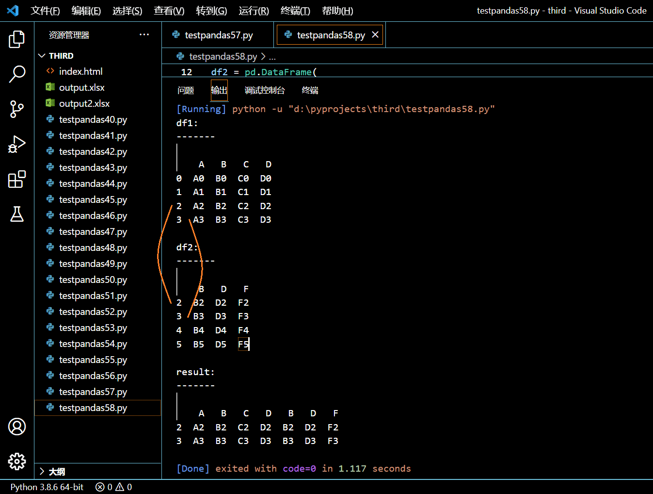Open testpandas47.py in the explorer
653x494 pixels.
[98, 231]
